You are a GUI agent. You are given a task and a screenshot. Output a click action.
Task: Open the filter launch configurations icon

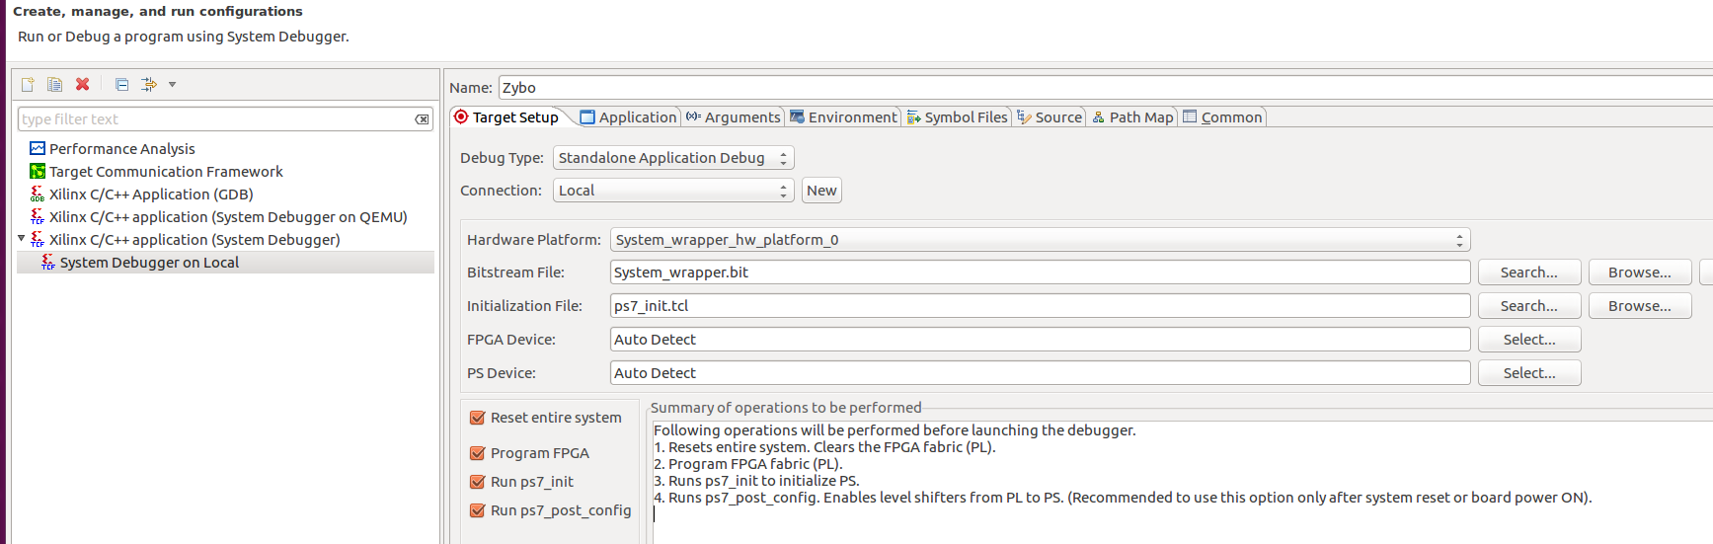pos(149,85)
